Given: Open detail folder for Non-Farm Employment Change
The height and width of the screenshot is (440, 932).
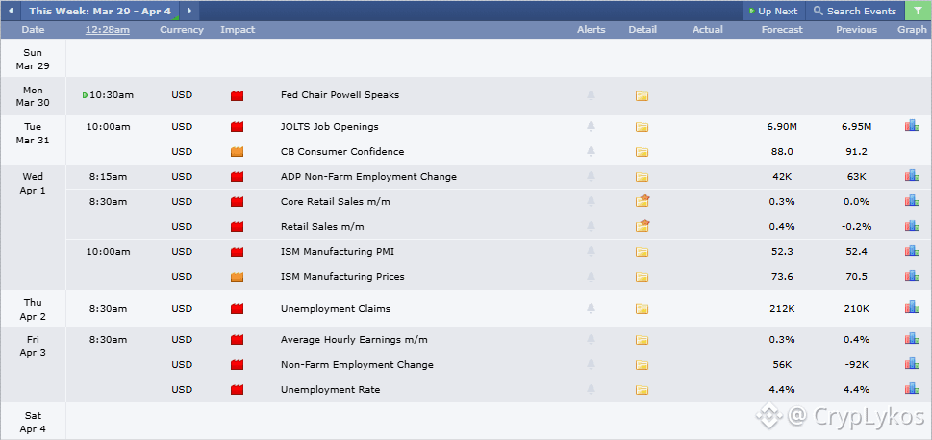Looking at the screenshot, I should click(642, 365).
